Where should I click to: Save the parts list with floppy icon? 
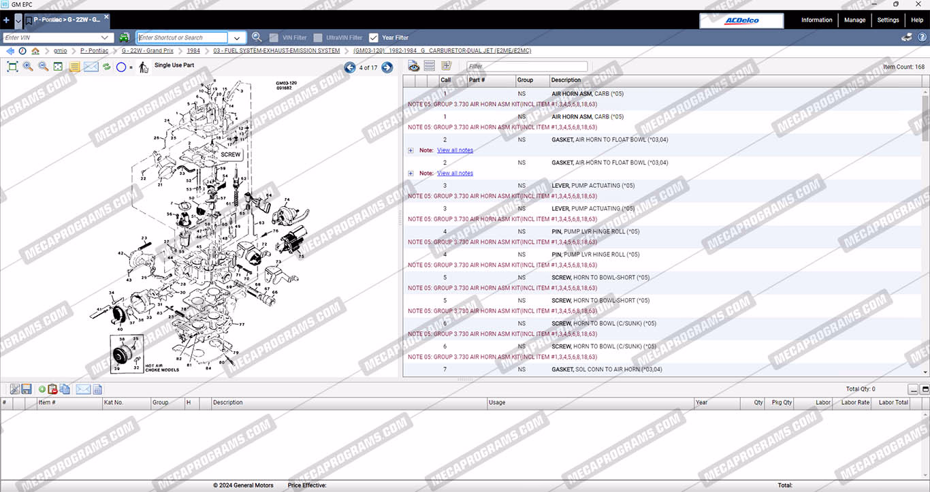27,389
